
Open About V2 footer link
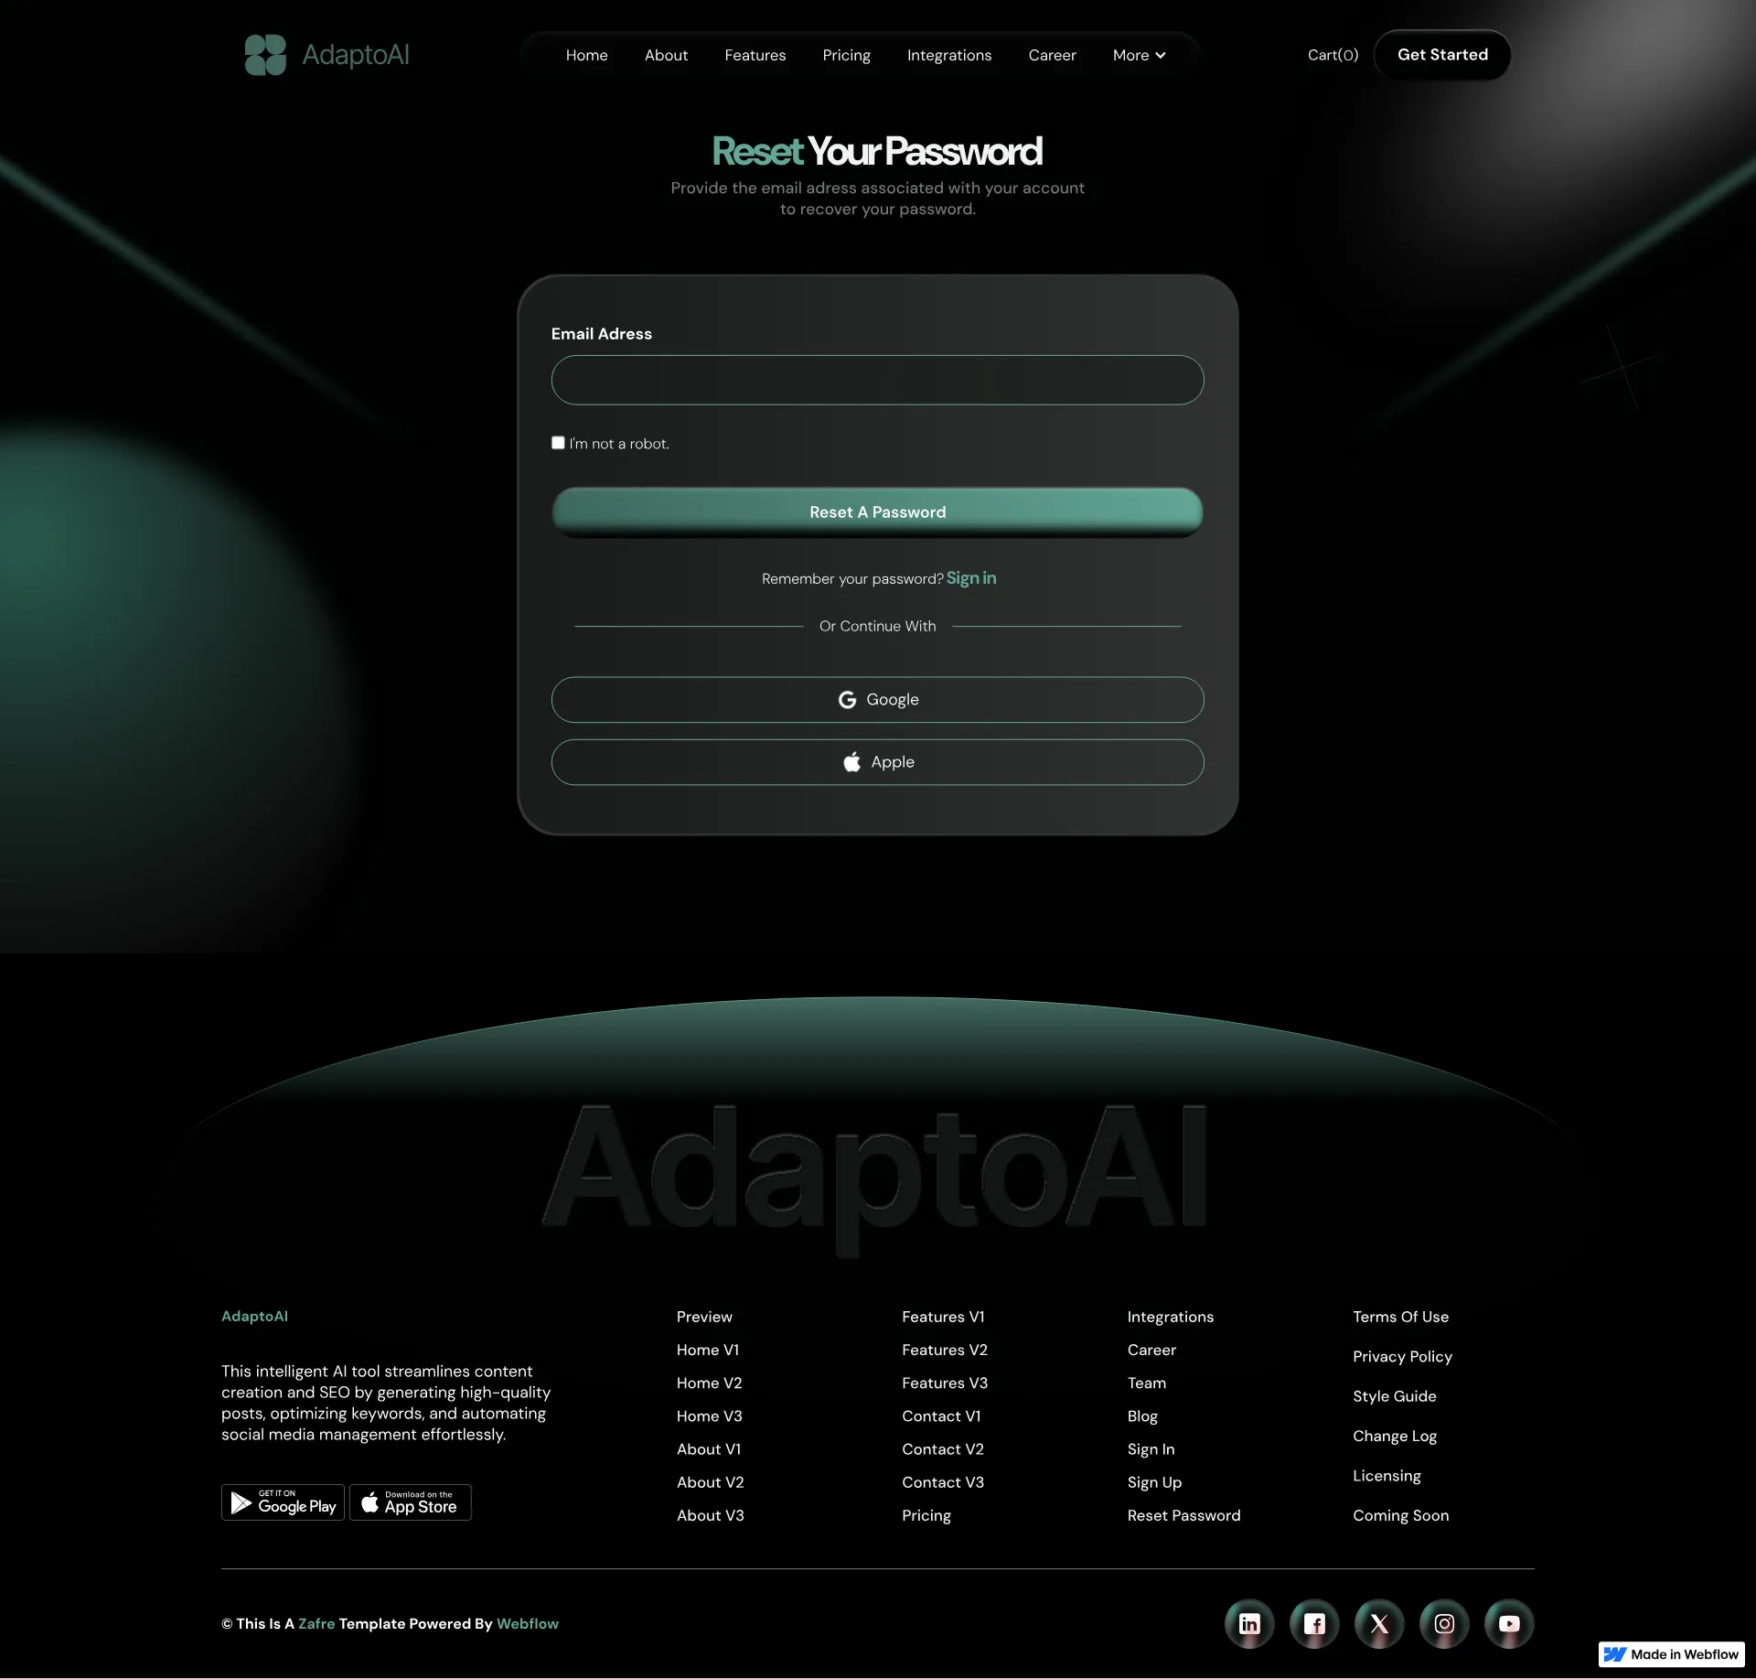pyautogui.click(x=711, y=1482)
